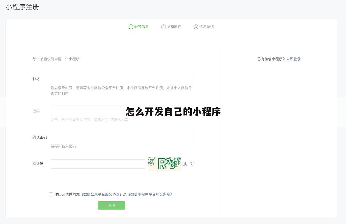Click the 验证码 field label
The image size is (346, 224).
click(38, 164)
